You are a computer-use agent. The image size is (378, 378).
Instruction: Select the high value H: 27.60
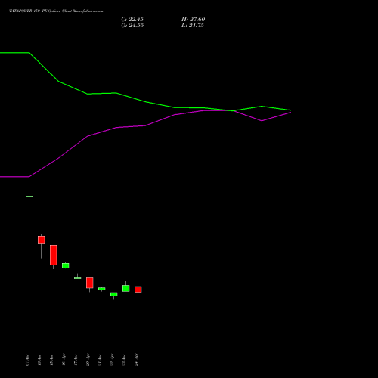(x=193, y=20)
